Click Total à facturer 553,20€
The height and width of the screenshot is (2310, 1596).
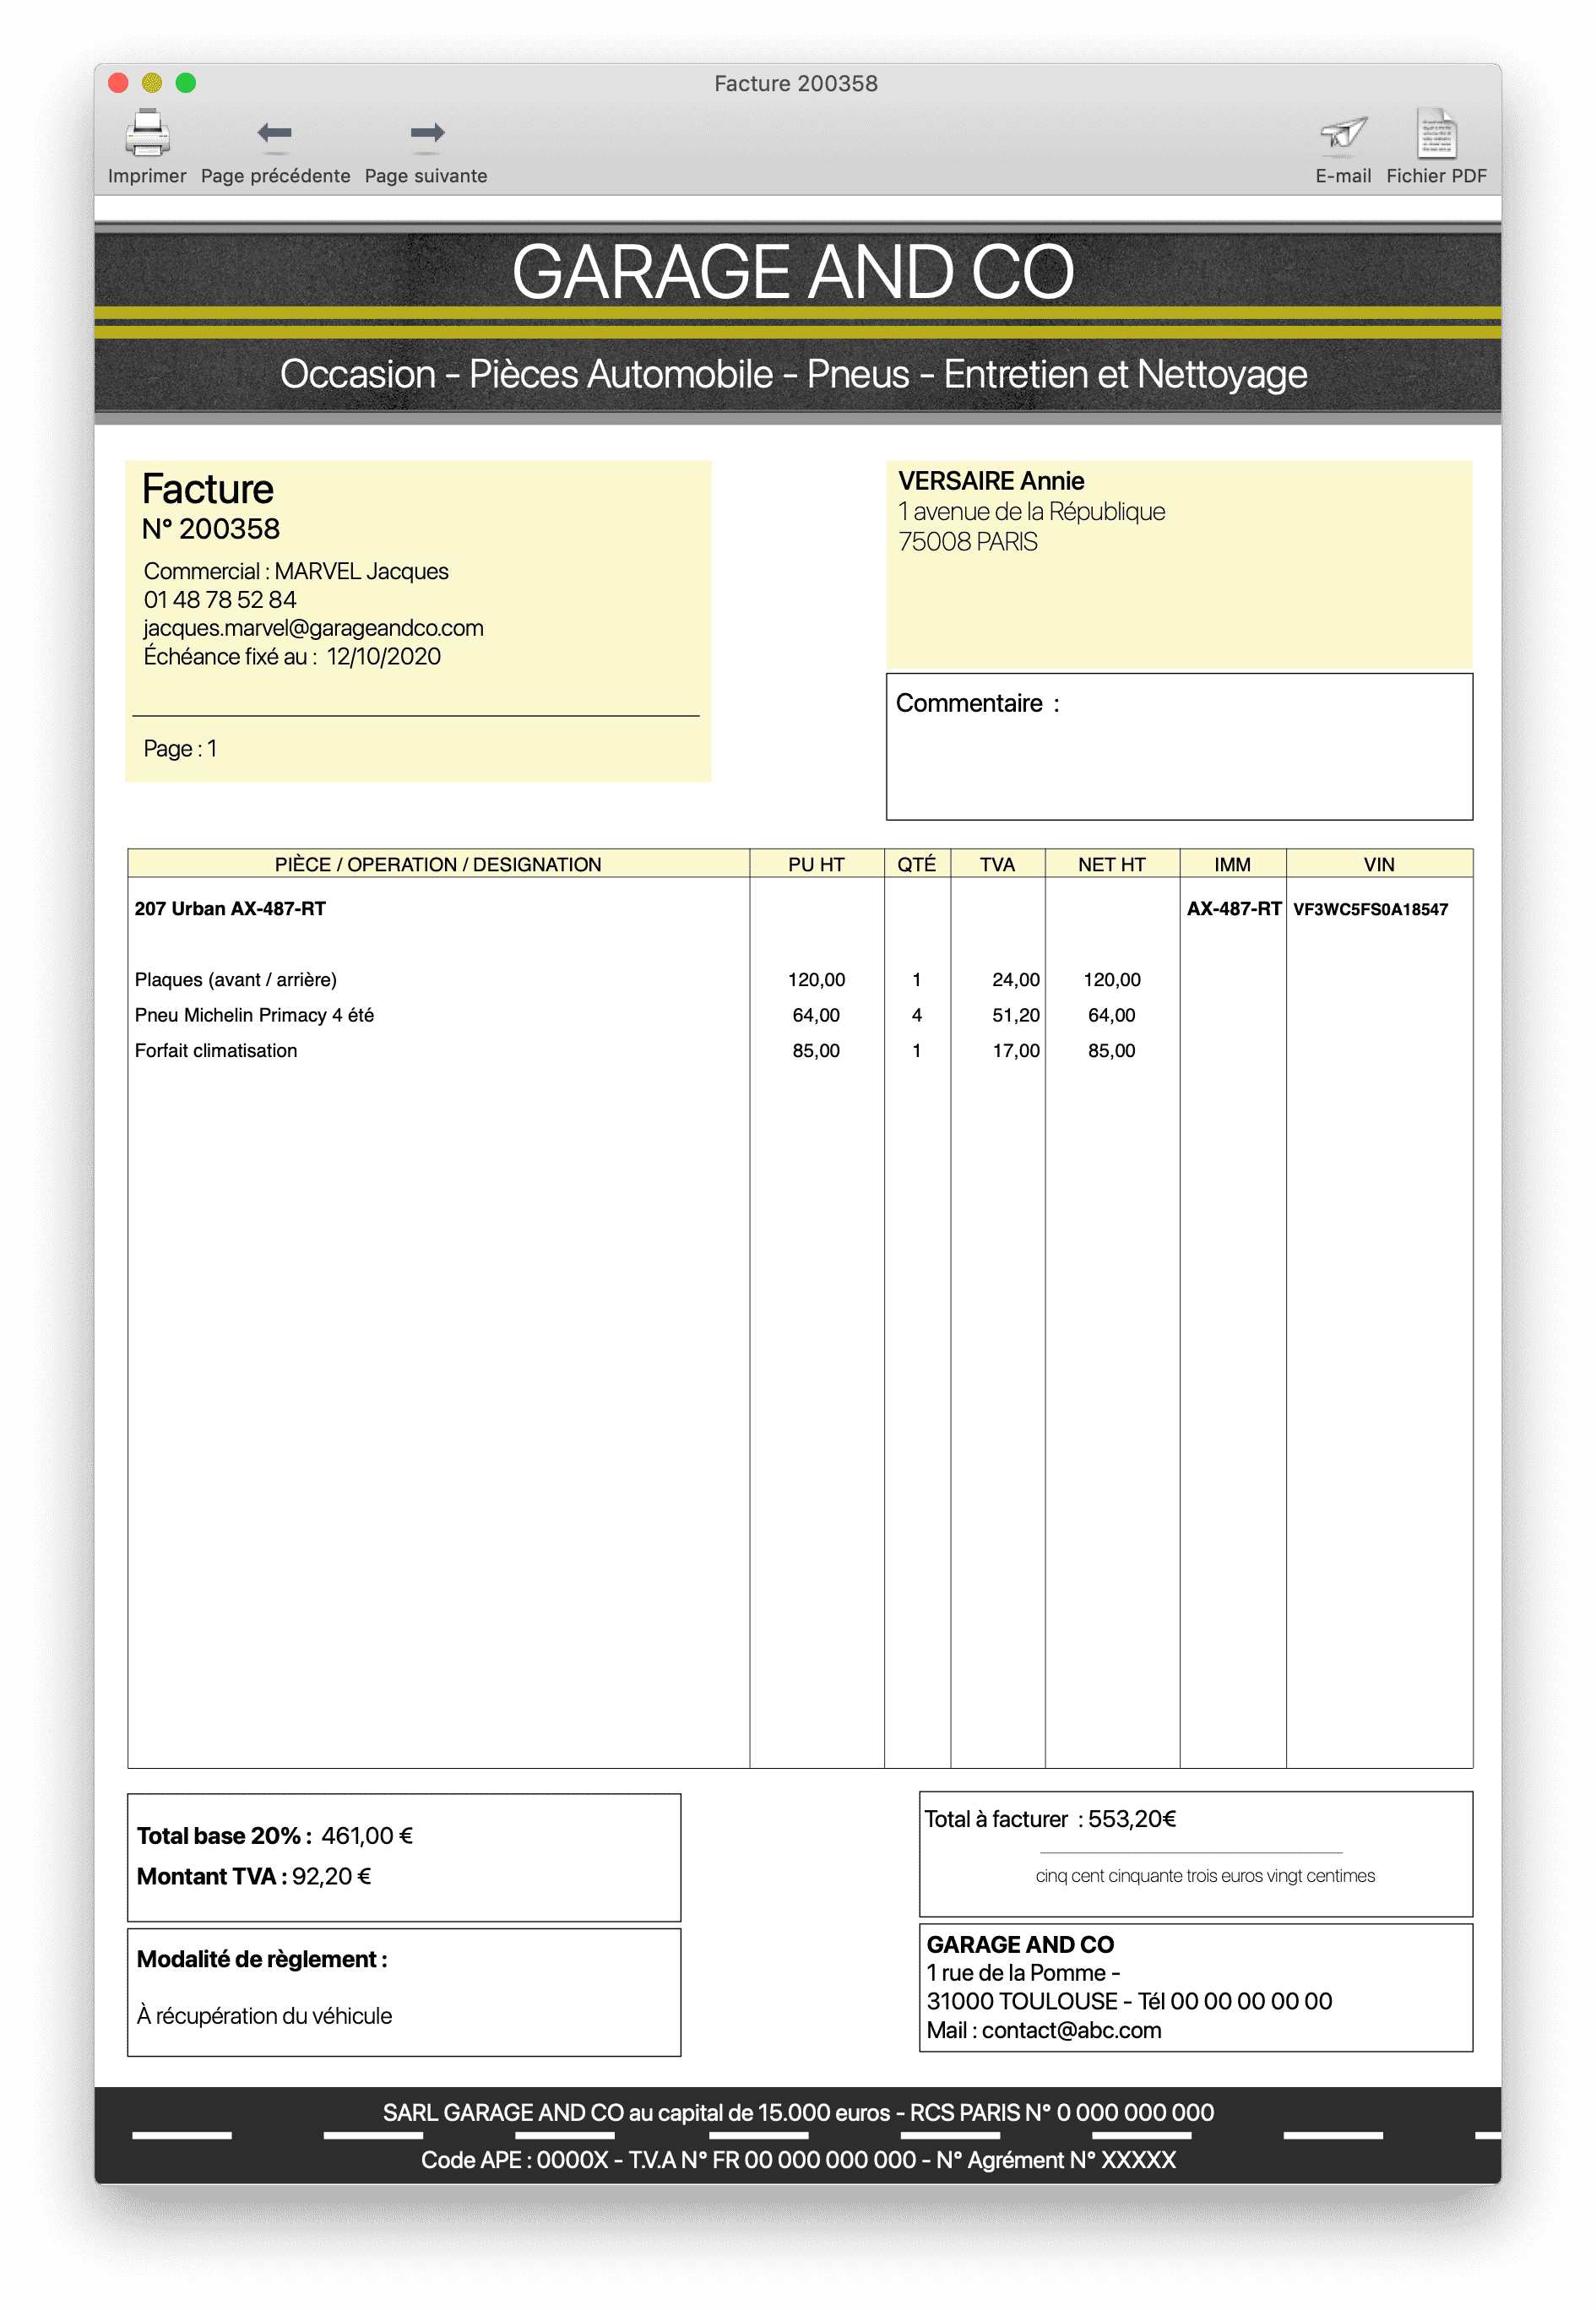(1050, 1819)
